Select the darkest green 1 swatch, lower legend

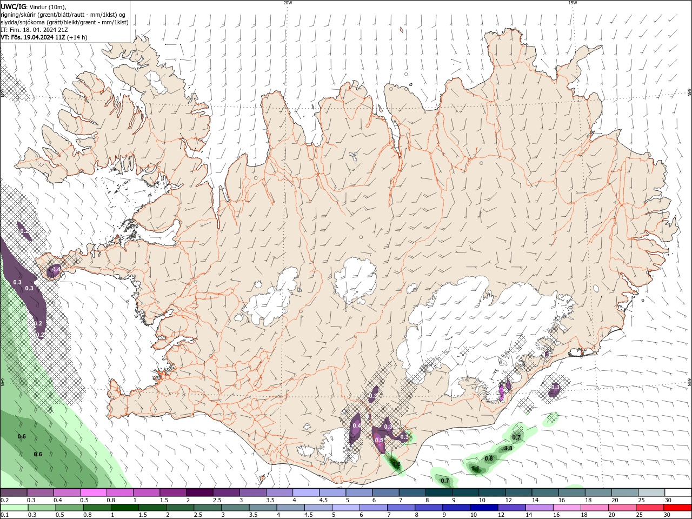[125, 508]
